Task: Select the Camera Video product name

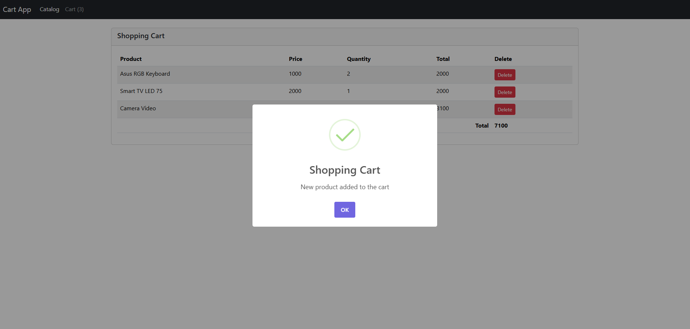Action: tap(138, 108)
